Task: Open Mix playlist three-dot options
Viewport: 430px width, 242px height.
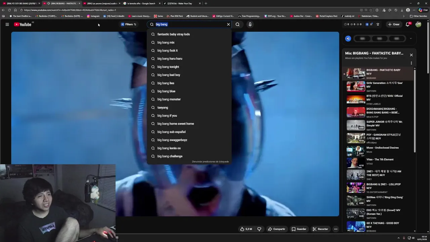Action: pos(411,63)
